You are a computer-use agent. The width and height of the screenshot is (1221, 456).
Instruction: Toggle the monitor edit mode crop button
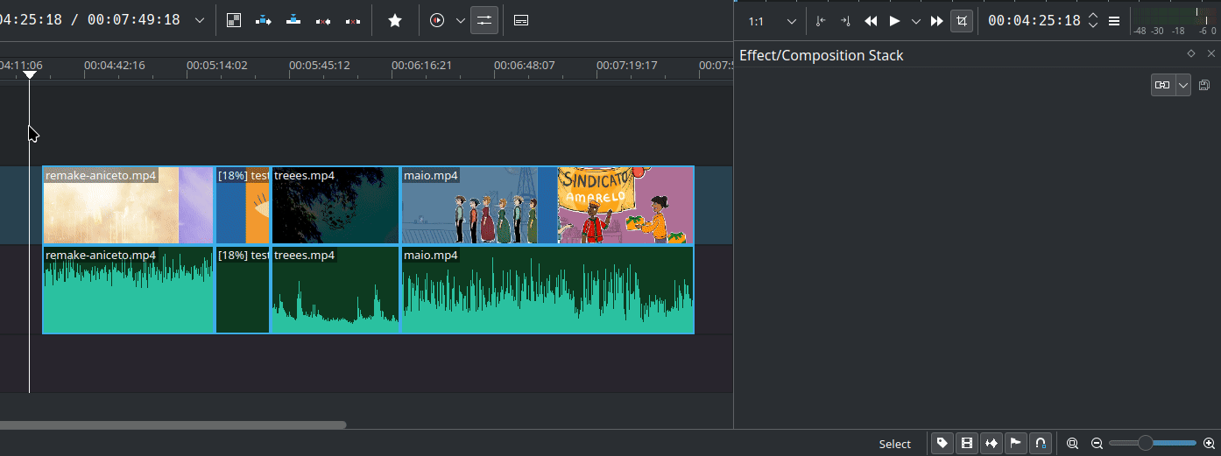point(962,21)
